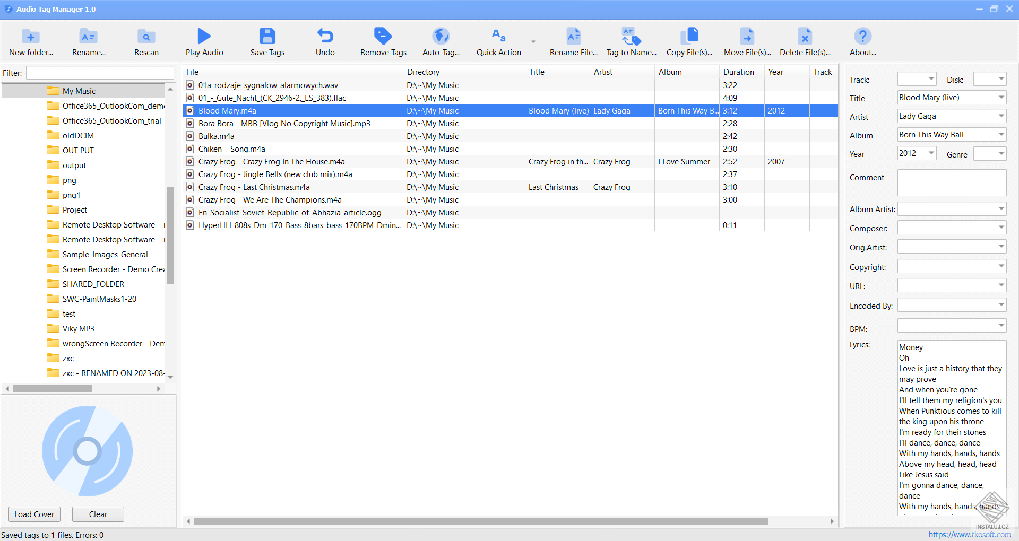Image resolution: width=1019 pixels, height=541 pixels.
Task: Open the Track dropdown
Action: 931,79
